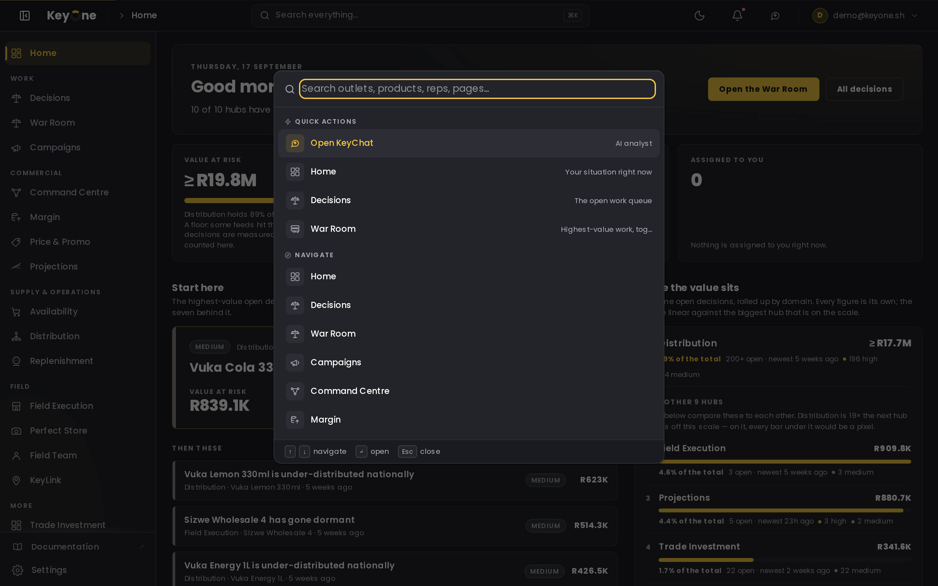Viewport: 938px width, 586px height.
Task: Collapse the sidebar panel icon
Action: (24, 16)
